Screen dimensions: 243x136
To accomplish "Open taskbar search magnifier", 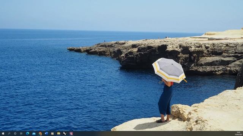I will pyautogui.click(x=9, y=133).
